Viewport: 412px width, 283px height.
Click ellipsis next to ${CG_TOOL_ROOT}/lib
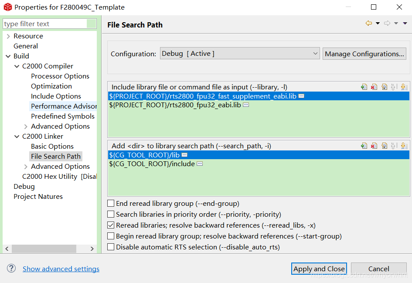[x=184, y=155]
